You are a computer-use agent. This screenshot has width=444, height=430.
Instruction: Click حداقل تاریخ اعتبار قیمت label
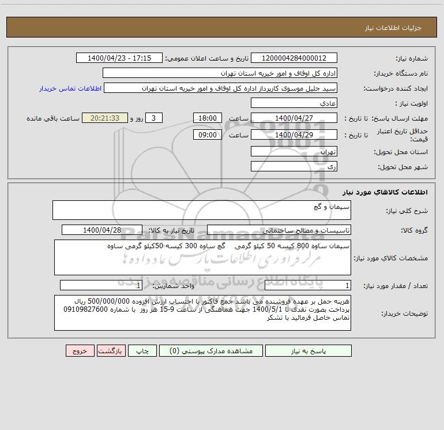402,135
